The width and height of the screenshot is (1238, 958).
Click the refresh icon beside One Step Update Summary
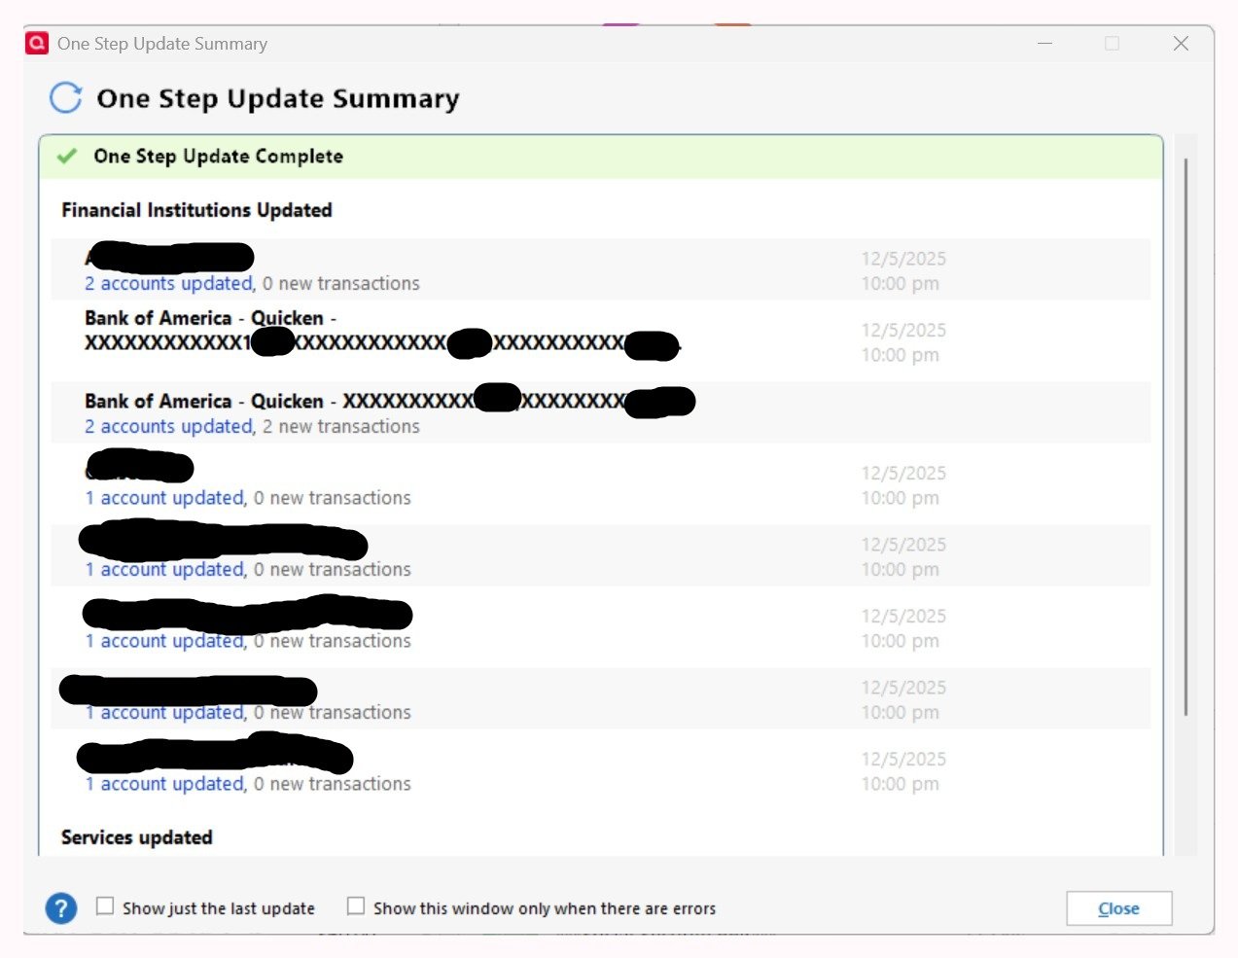(x=66, y=97)
